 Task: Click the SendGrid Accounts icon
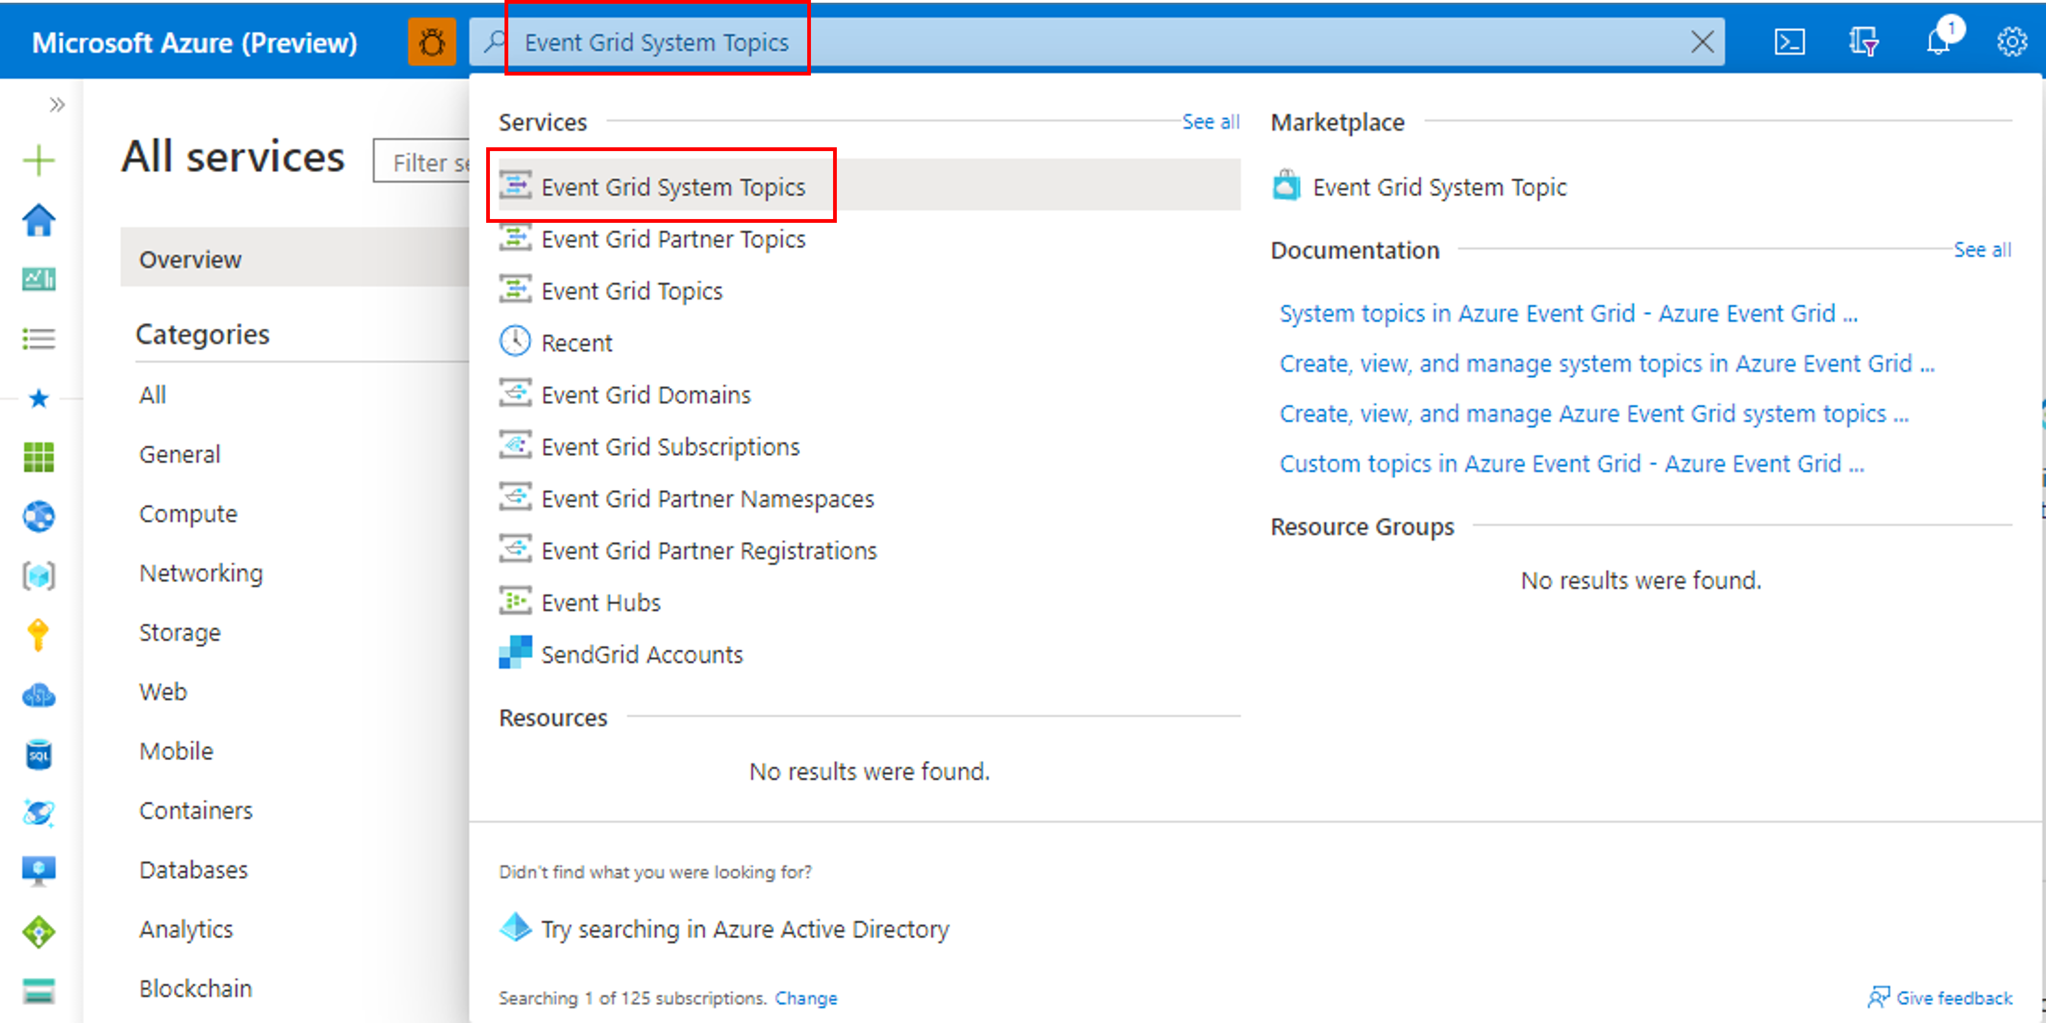pyautogui.click(x=515, y=654)
